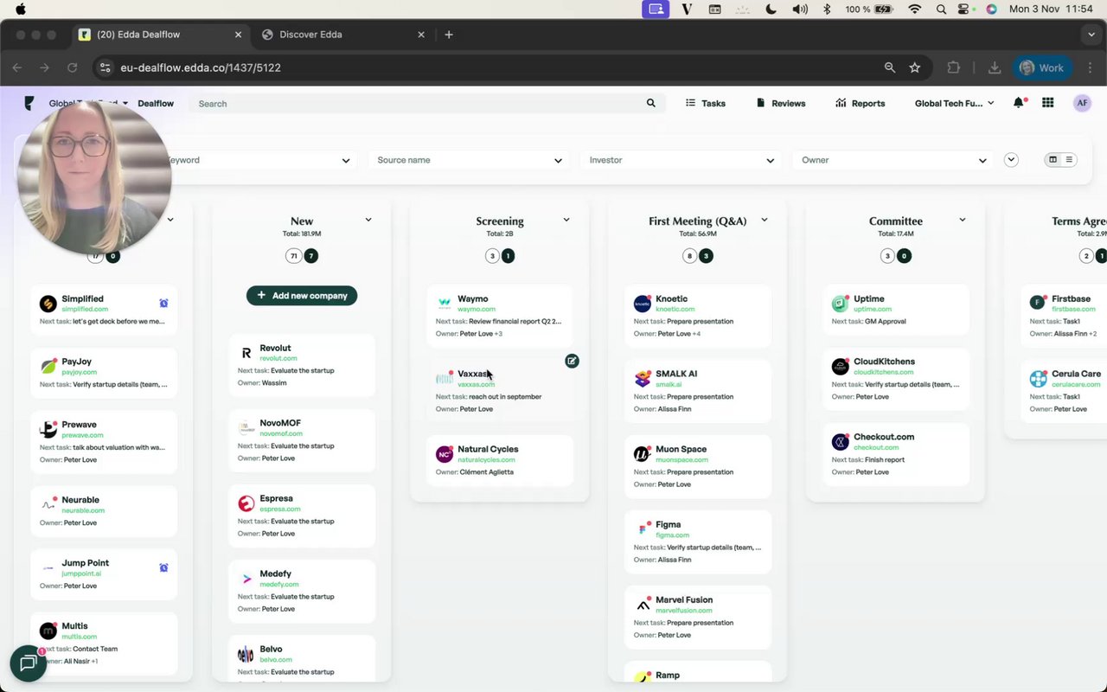Click the AF user avatar
The height and width of the screenshot is (692, 1107).
(1082, 103)
